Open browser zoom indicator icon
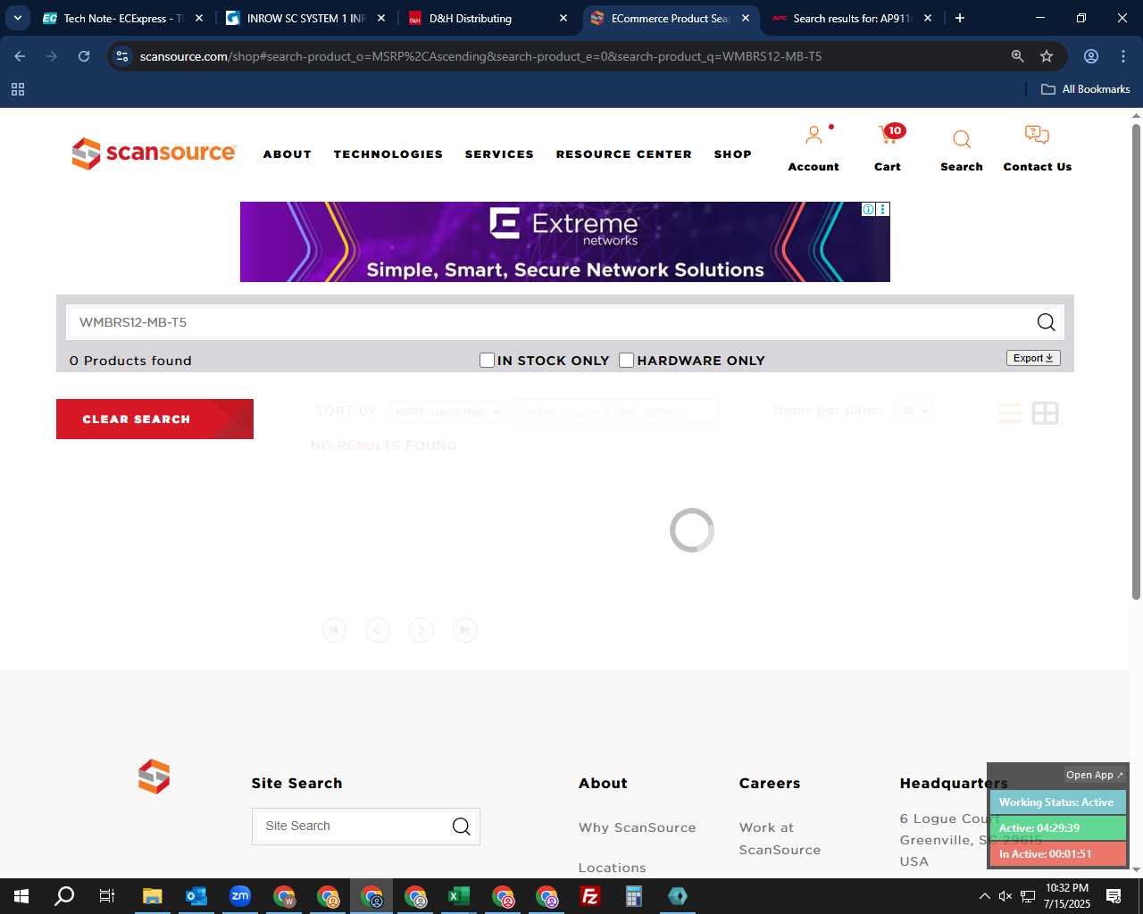 click(x=1017, y=56)
